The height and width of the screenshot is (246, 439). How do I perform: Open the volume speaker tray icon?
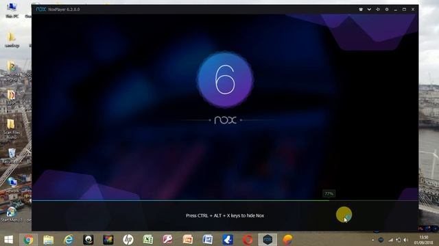click(x=405, y=240)
